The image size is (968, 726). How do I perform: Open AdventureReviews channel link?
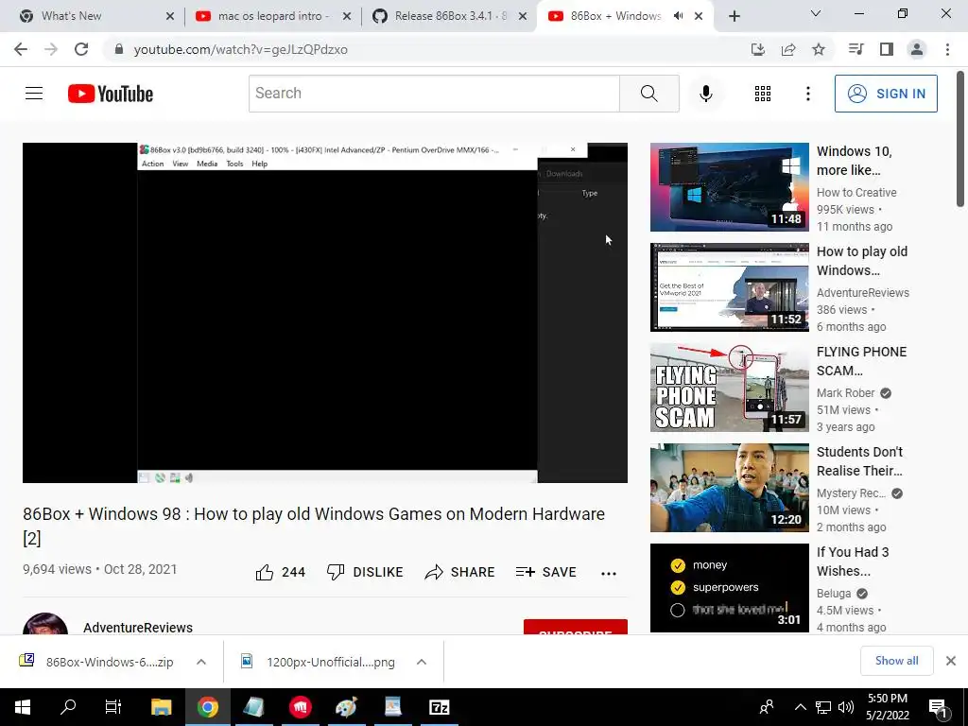point(138,628)
